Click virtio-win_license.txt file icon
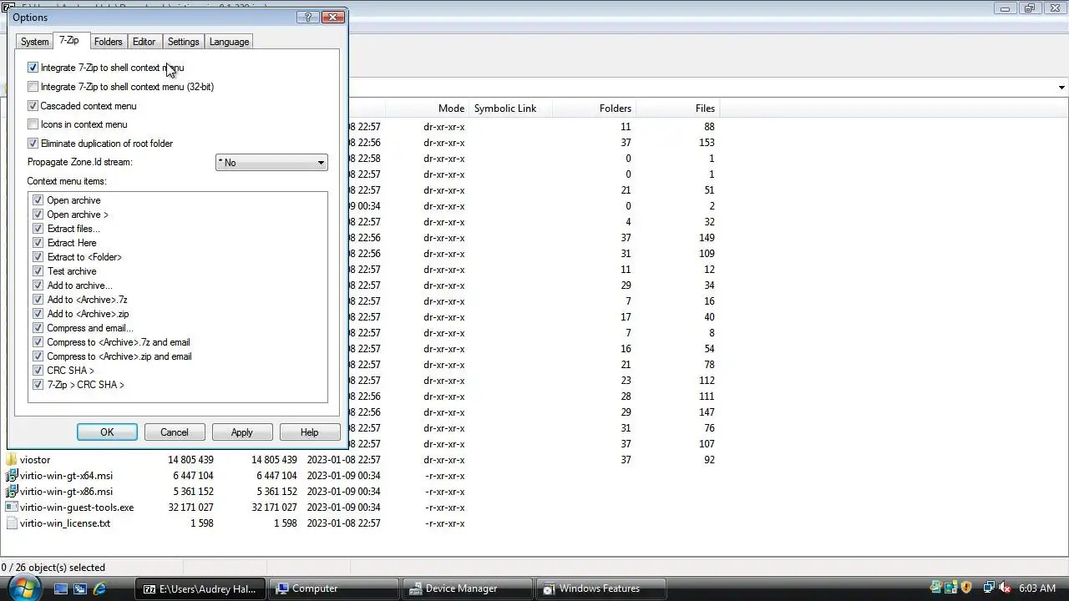 pyautogui.click(x=12, y=523)
